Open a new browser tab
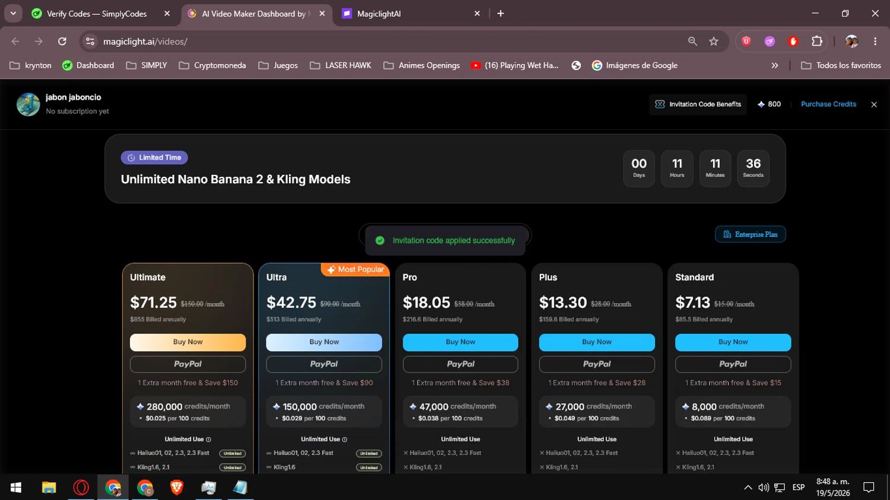 (x=501, y=13)
